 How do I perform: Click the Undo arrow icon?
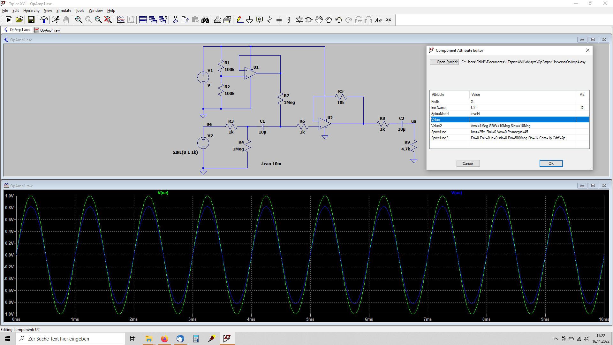[x=339, y=20]
